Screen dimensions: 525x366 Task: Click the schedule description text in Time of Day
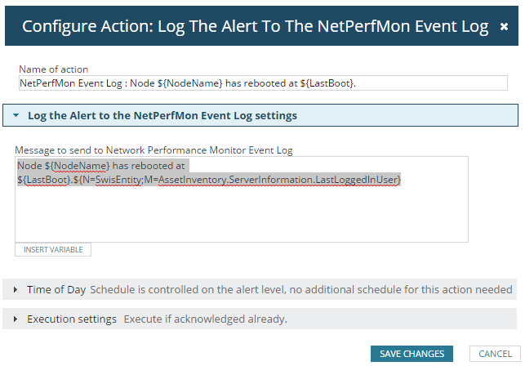click(x=301, y=290)
